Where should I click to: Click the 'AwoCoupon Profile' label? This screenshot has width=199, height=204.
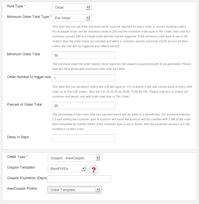[x=22, y=189]
